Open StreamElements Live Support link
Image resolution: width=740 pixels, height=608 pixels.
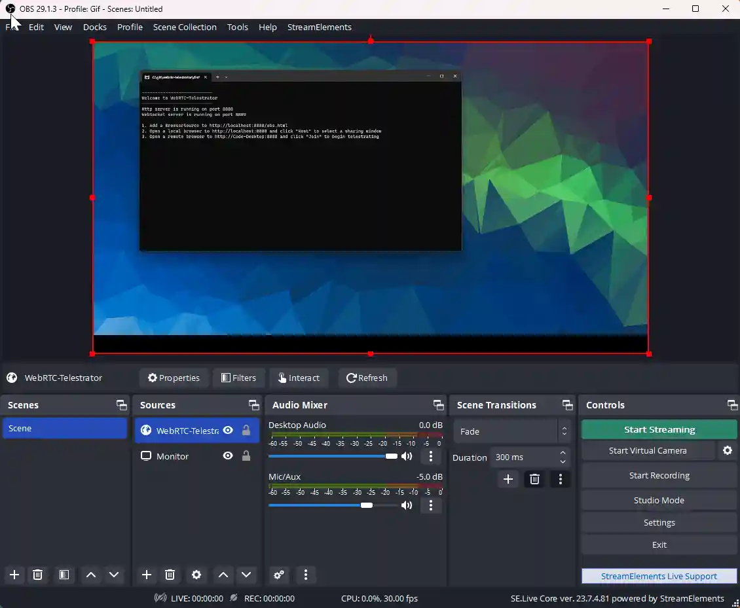tap(659, 575)
